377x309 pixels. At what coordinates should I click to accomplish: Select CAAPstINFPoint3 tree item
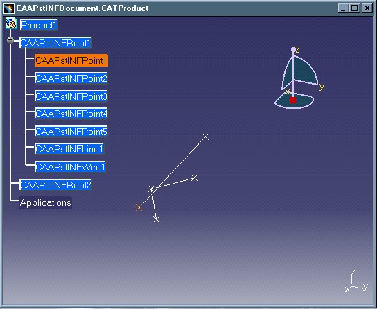coord(71,96)
